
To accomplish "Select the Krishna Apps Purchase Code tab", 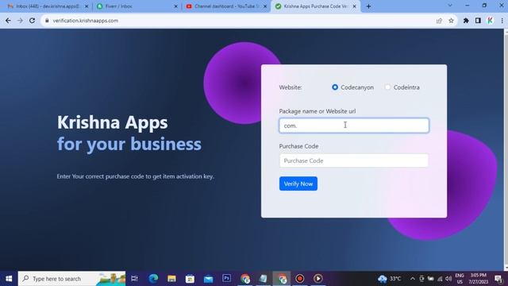I will point(315,6).
